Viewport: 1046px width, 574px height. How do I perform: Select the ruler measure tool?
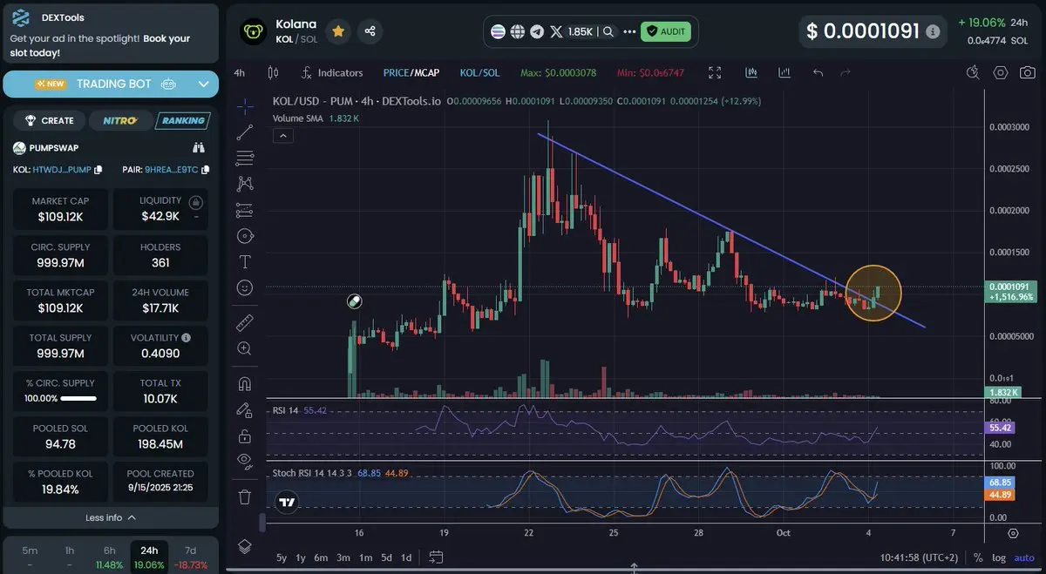245,322
